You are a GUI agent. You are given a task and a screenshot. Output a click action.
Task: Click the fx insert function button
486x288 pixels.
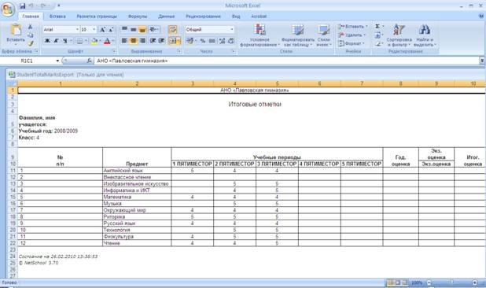pyautogui.click(x=89, y=61)
